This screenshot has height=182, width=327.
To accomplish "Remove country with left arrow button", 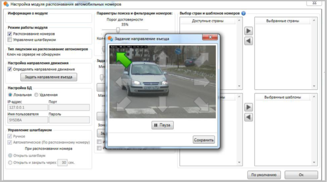I will (248, 41).
